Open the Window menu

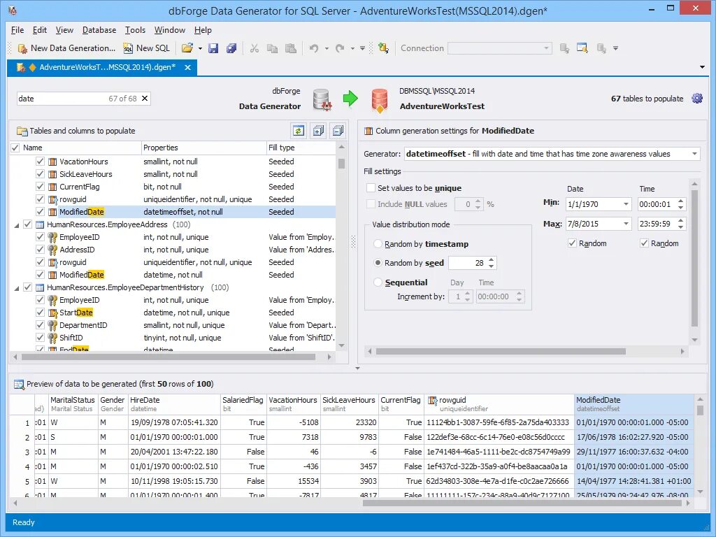(x=170, y=30)
